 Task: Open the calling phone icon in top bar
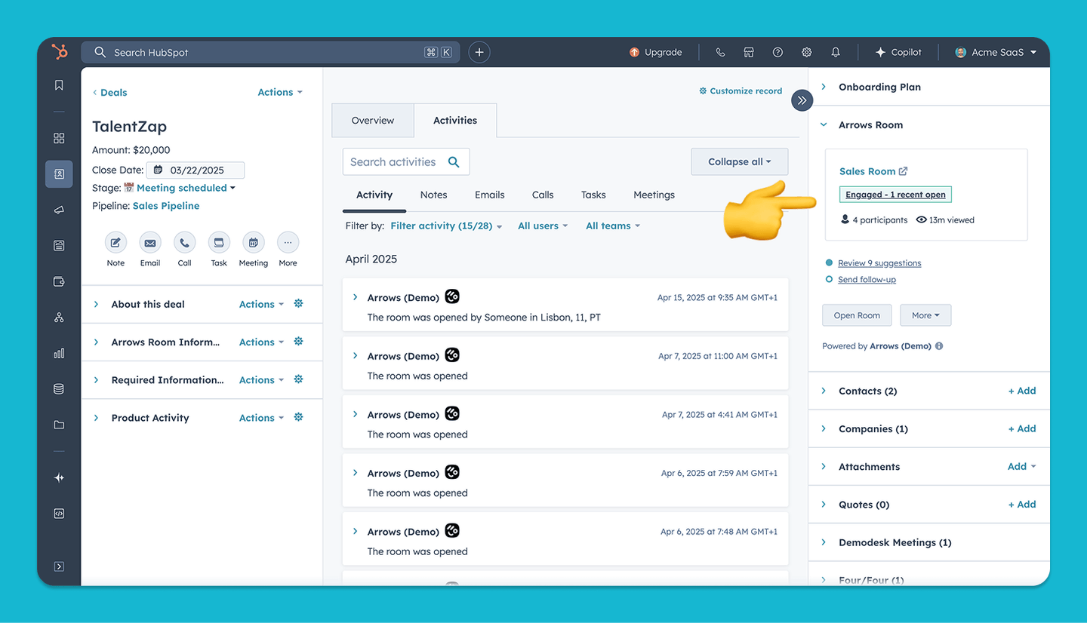(x=720, y=52)
